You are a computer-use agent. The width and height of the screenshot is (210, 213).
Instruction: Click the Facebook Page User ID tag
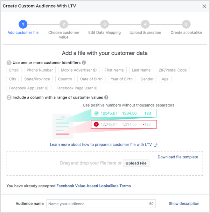pos(77,88)
